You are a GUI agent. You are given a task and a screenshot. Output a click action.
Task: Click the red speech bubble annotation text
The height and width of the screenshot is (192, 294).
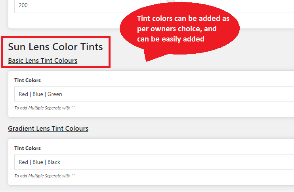click(183, 28)
